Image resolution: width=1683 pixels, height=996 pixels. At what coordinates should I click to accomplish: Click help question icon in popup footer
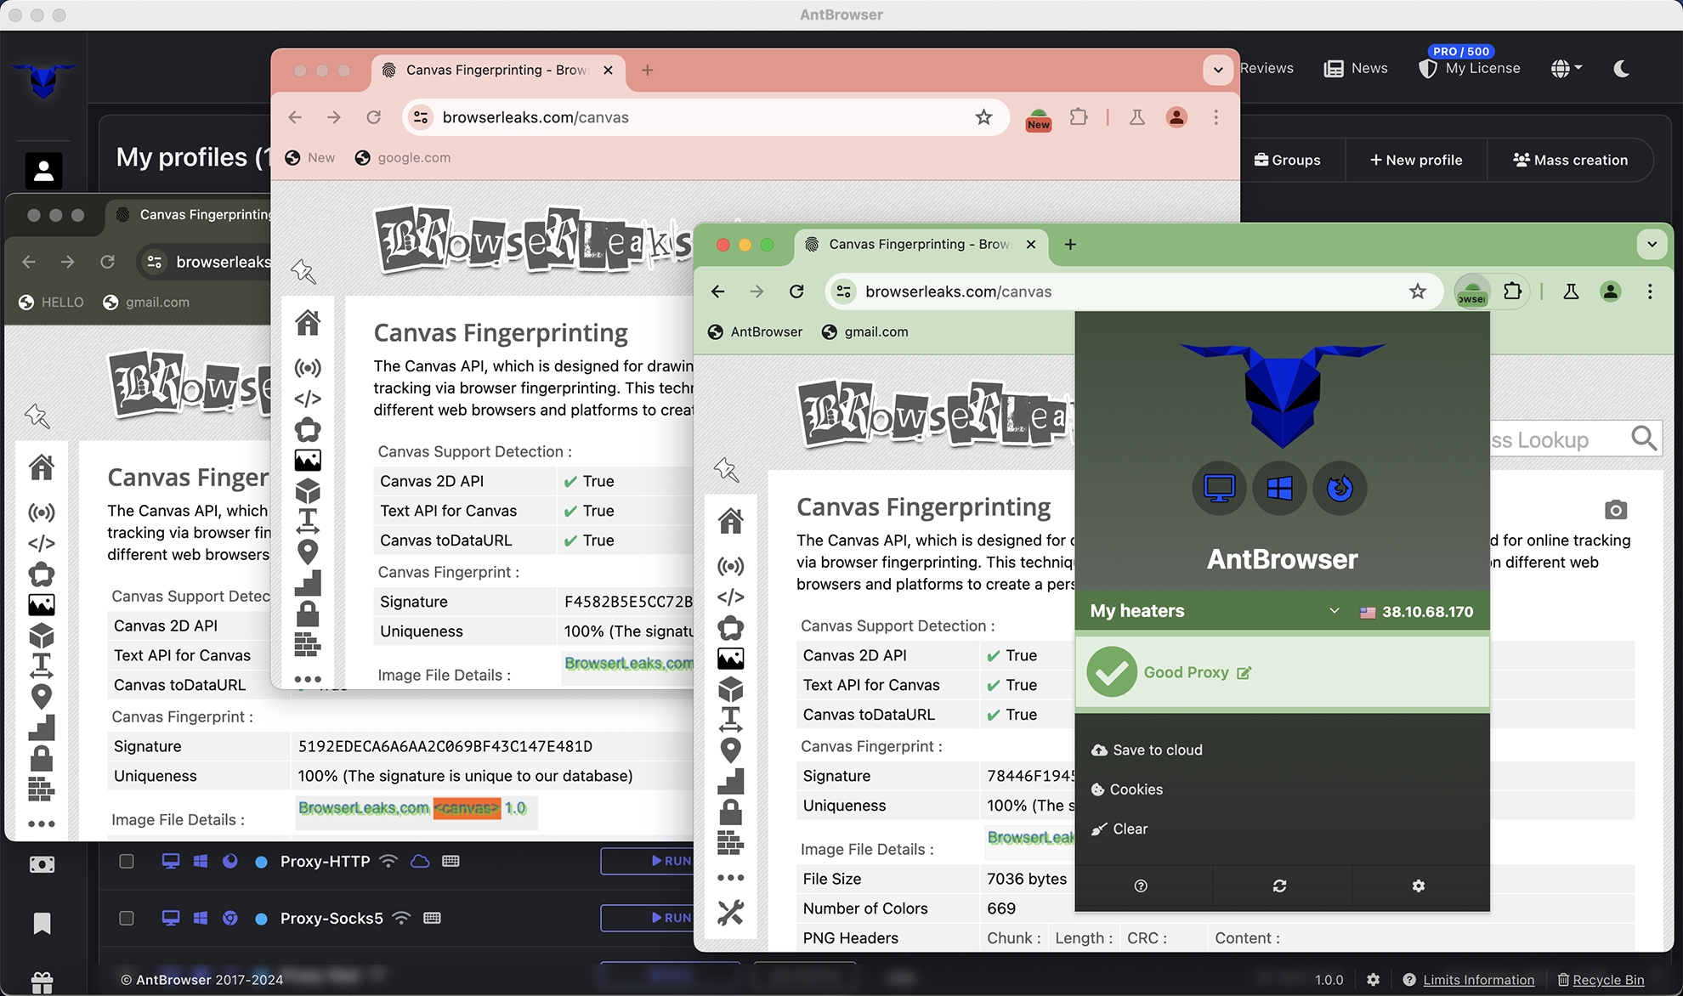(1141, 886)
